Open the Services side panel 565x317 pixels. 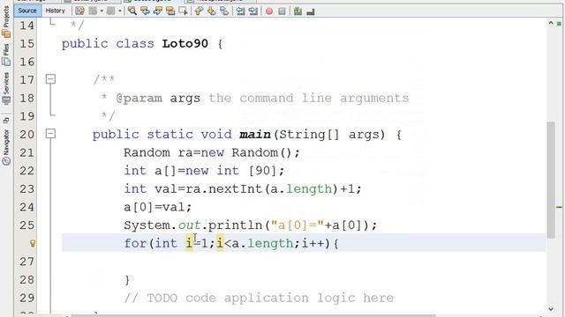pyautogui.click(x=6, y=88)
